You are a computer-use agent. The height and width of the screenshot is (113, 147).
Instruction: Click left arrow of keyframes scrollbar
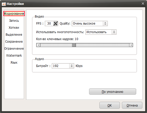(38, 45)
